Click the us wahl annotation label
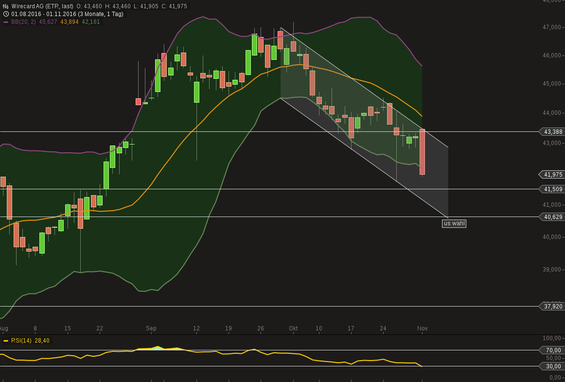The height and width of the screenshot is (382, 565). click(454, 223)
